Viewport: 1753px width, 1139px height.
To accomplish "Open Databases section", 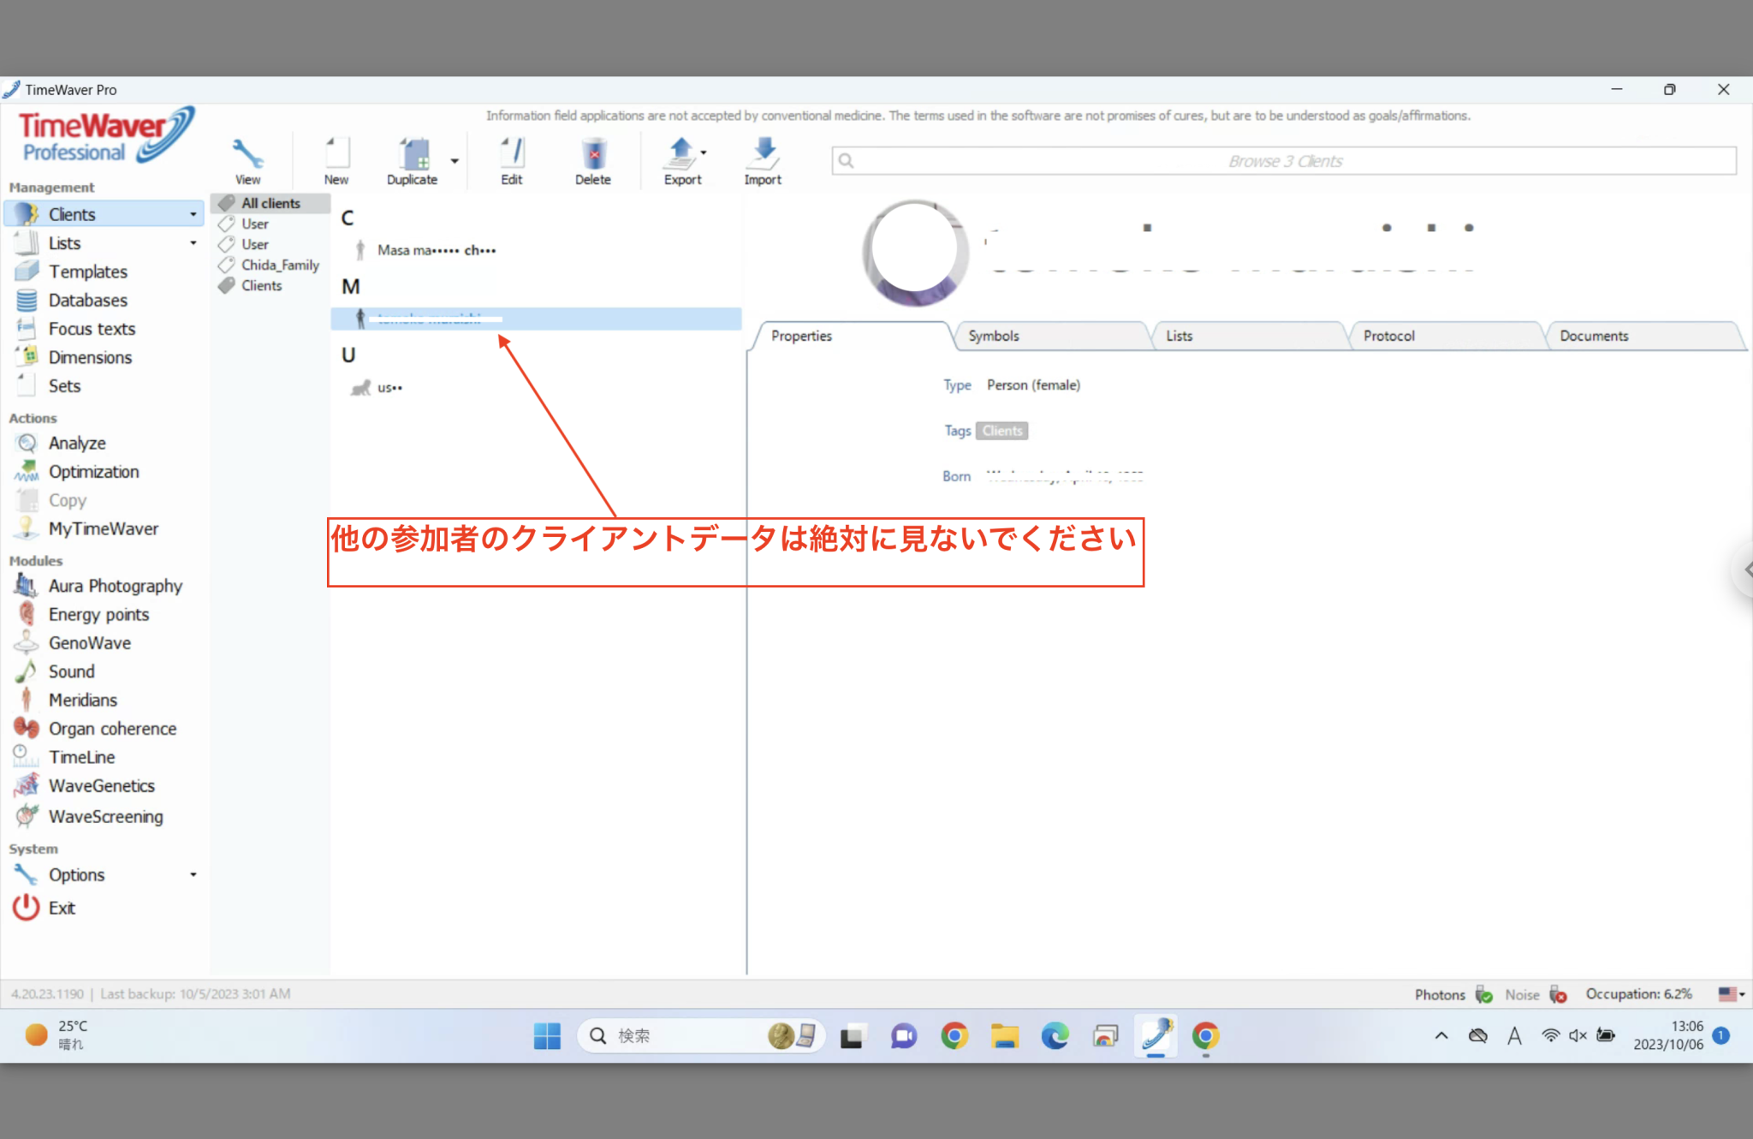I will pos(87,301).
